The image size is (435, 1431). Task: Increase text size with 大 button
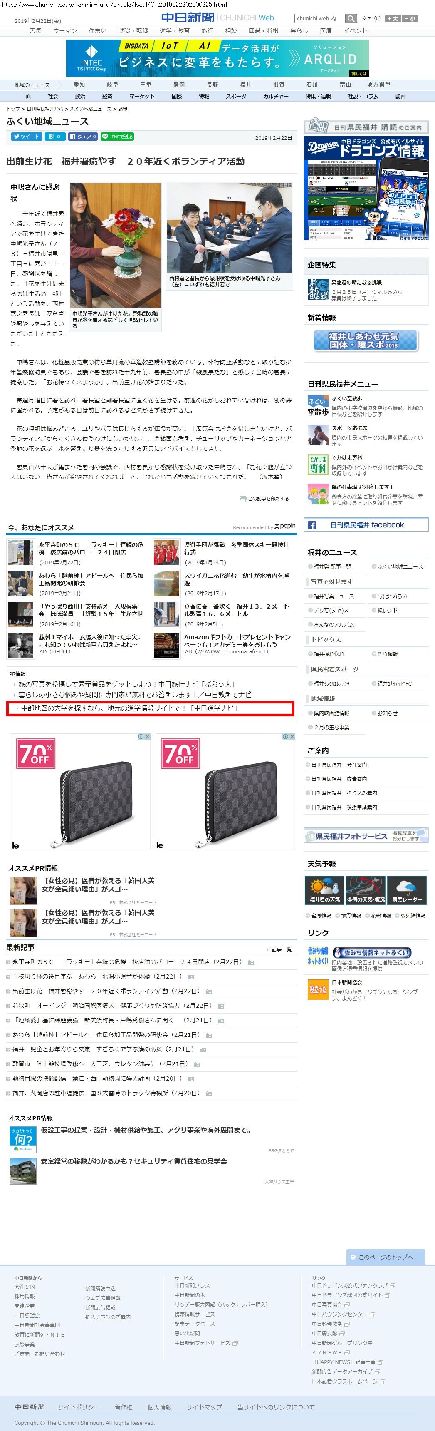click(393, 18)
